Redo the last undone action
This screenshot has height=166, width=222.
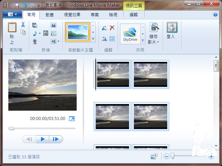(32, 6)
